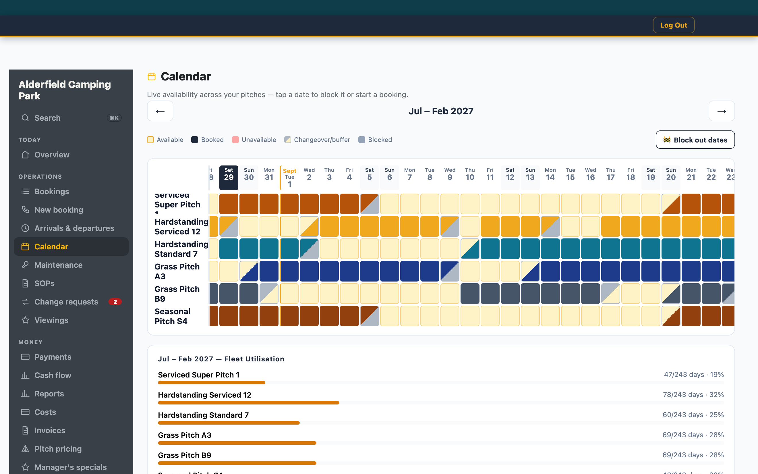This screenshot has height=474, width=758.
Task: Go to Bookings in the sidebar
Action: [71, 191]
